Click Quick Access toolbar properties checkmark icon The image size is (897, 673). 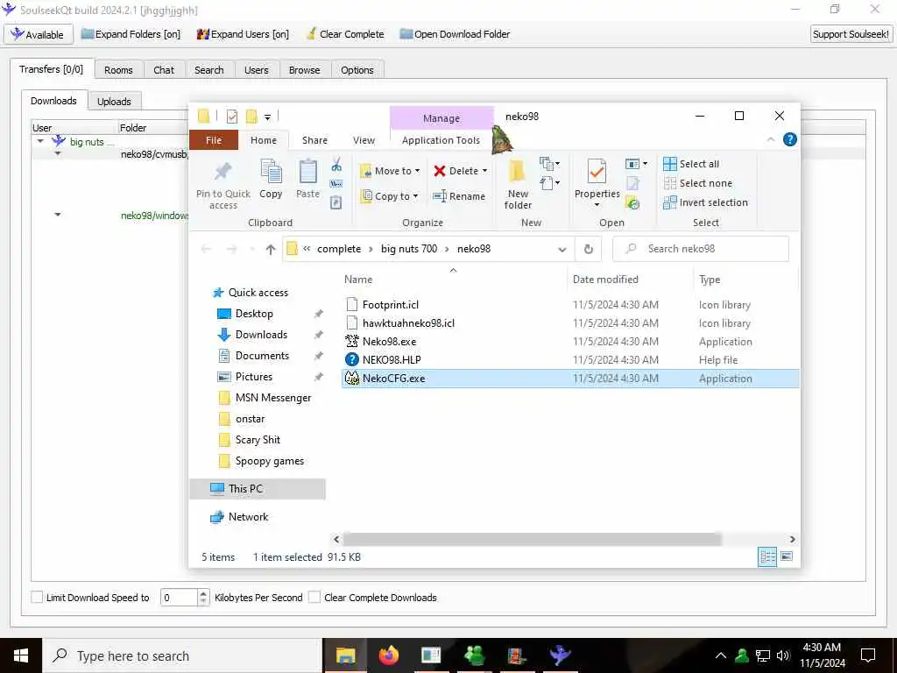click(x=231, y=117)
